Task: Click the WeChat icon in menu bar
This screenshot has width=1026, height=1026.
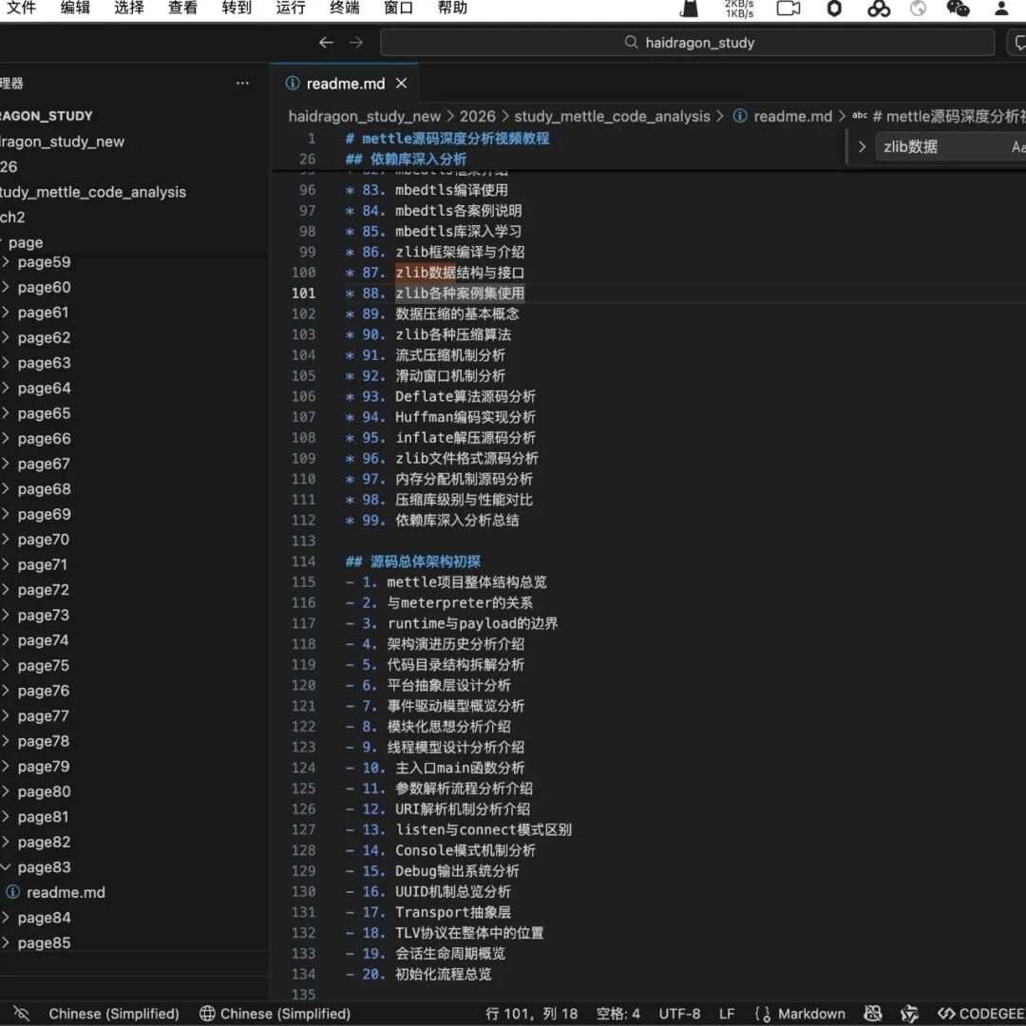Action: [x=958, y=9]
